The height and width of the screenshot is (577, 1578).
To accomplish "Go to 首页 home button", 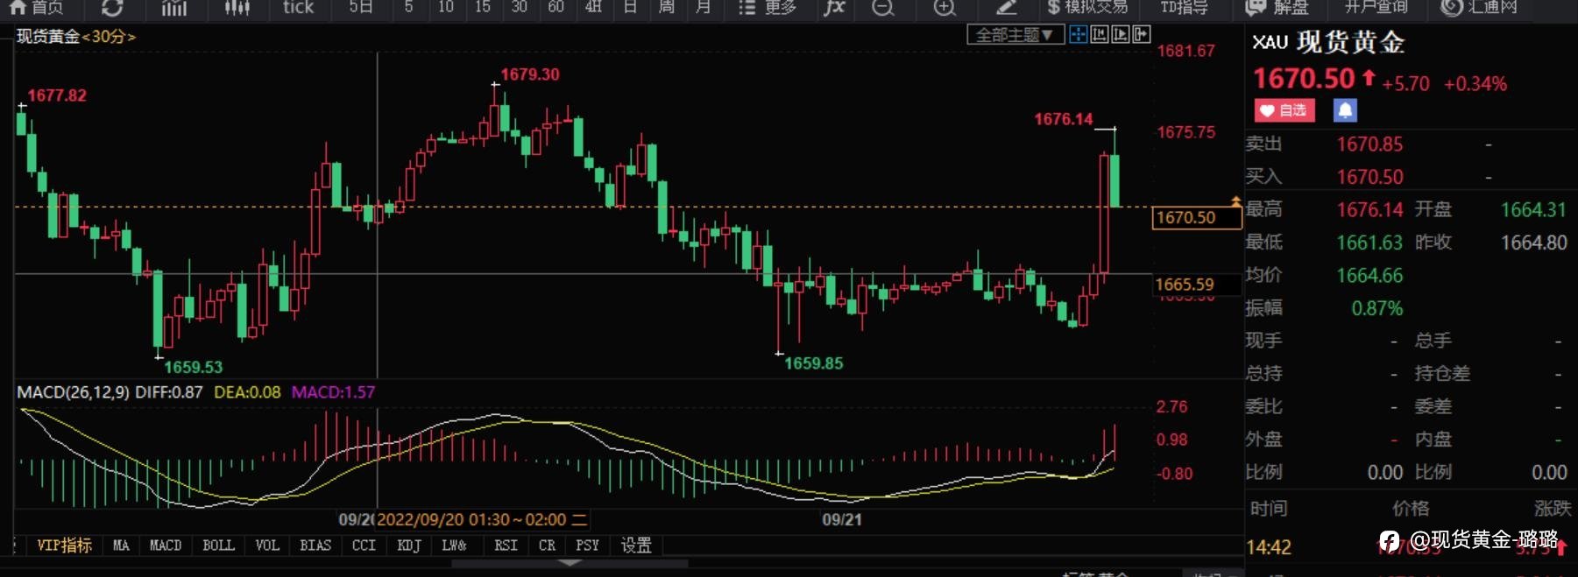I will coord(36,7).
